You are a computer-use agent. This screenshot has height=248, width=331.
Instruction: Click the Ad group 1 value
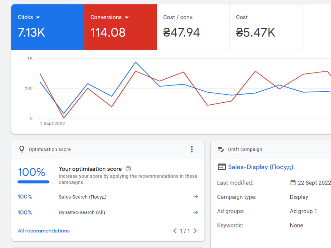pos(303,211)
